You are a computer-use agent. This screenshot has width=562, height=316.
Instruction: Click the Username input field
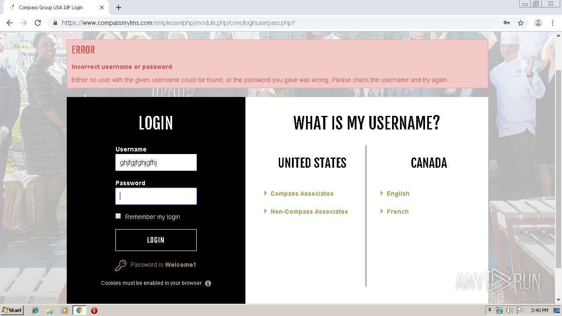[156, 162]
